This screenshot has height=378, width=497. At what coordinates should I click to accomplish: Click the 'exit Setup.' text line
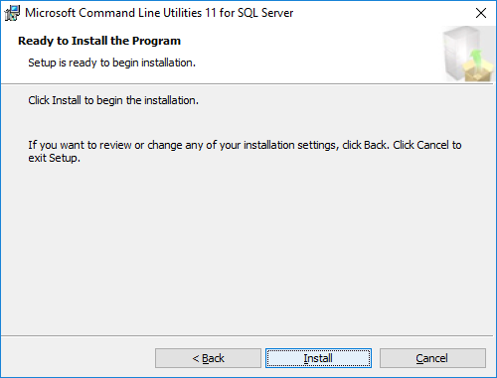[x=55, y=158]
